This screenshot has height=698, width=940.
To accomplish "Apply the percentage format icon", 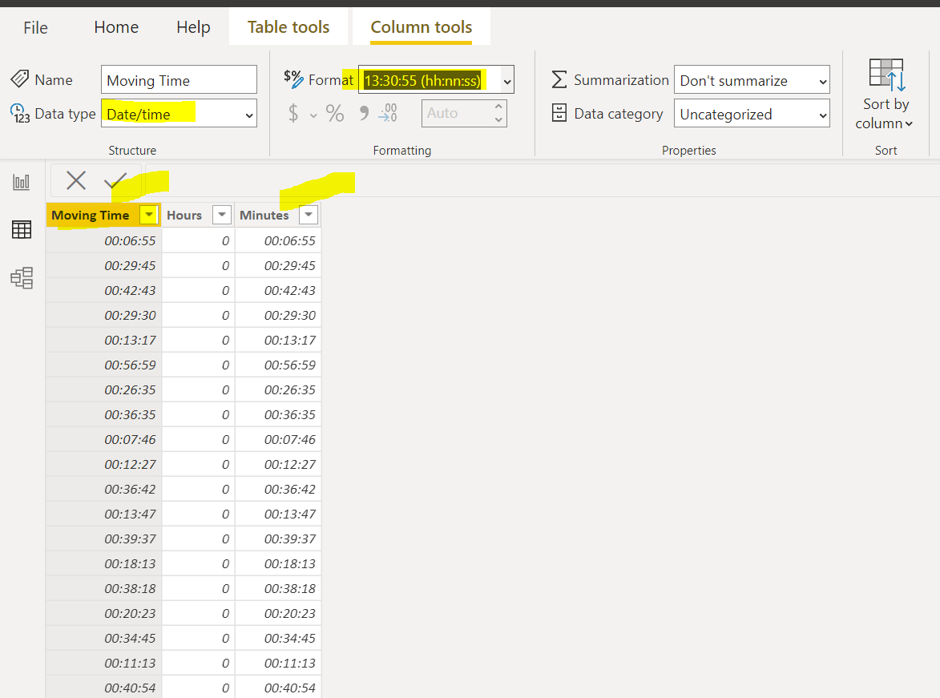I will point(334,113).
